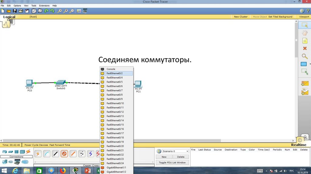311x174 pixels.
Task: Open the Tools menu
Action: [34, 5]
